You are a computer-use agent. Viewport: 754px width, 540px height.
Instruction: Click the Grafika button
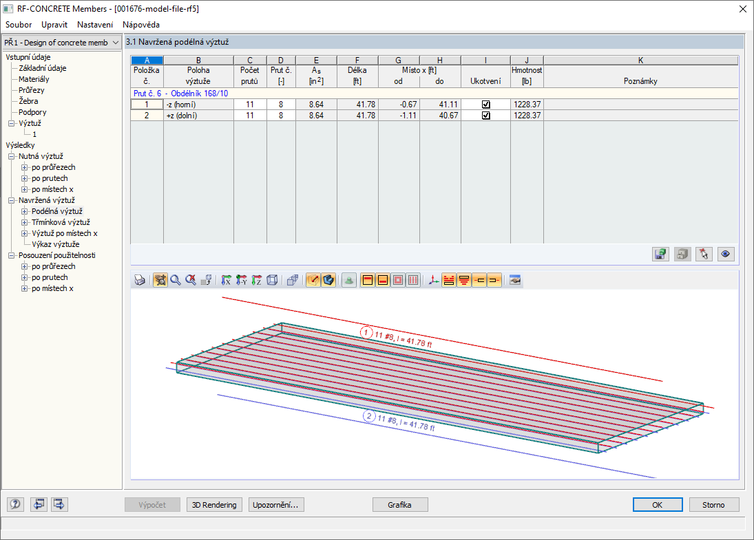(400, 504)
